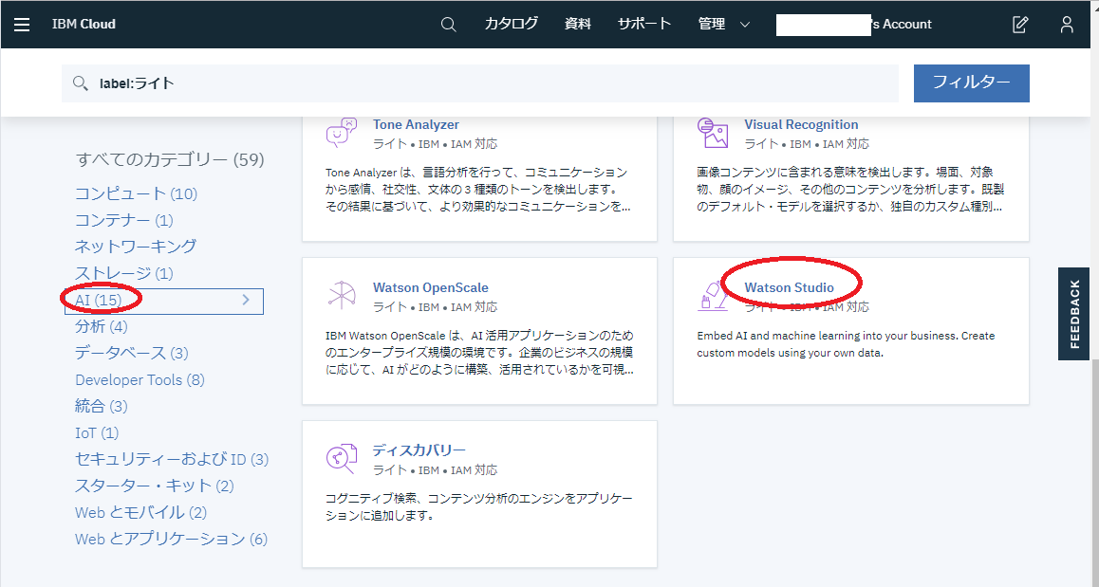Click the Visual Recognition description text
The height and width of the screenshot is (587, 1099).
pyautogui.click(x=850, y=189)
